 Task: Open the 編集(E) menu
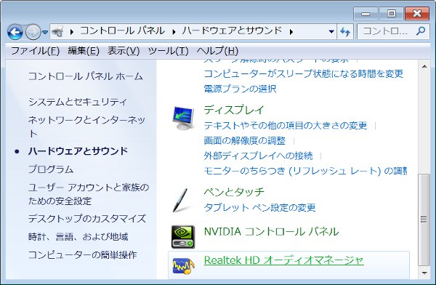click(84, 51)
